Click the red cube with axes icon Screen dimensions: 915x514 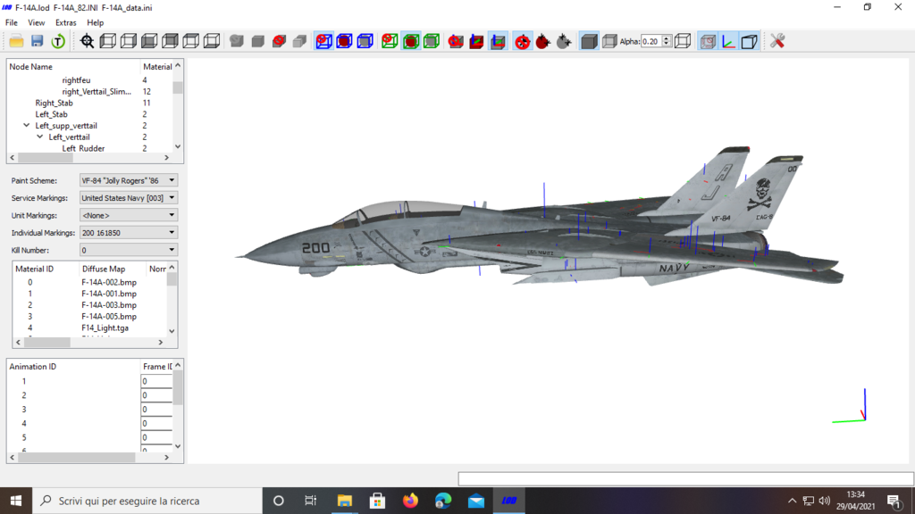(x=477, y=41)
